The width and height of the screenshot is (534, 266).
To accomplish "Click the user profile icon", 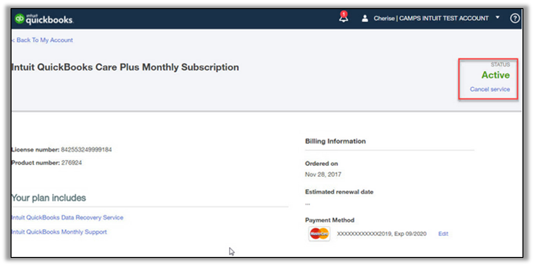I will coord(365,19).
